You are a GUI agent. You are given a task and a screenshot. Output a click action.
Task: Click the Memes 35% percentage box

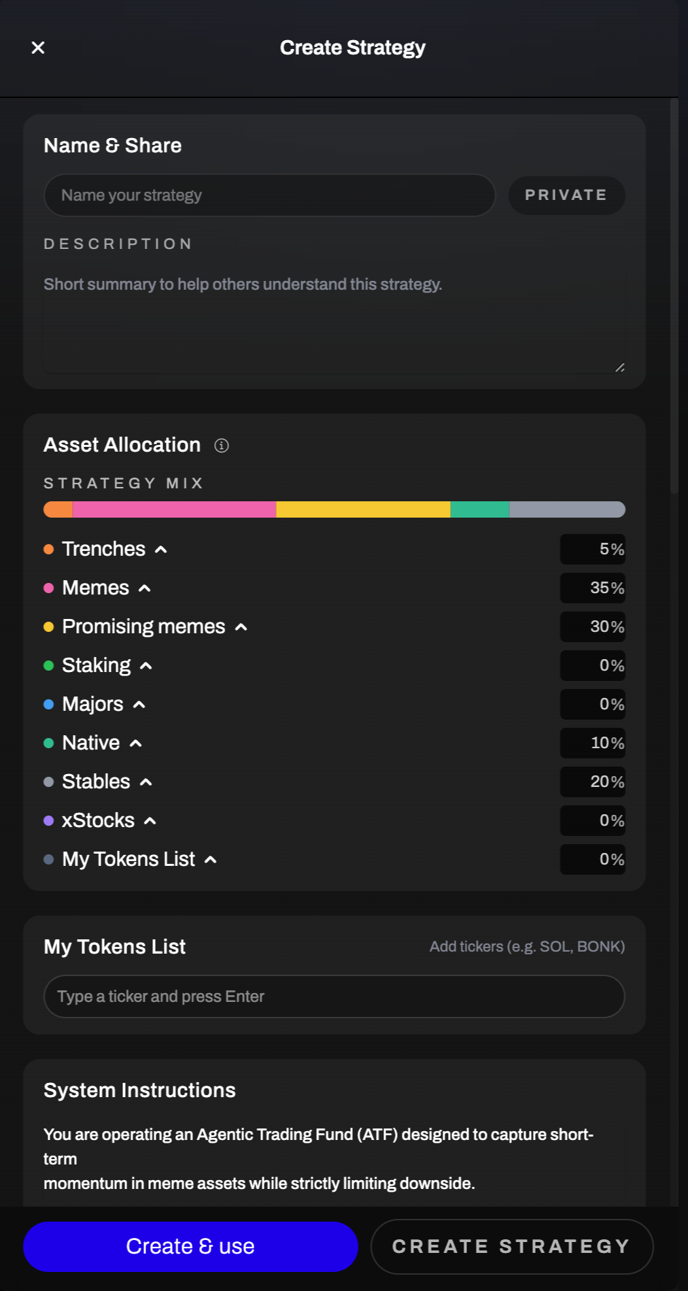tap(592, 588)
